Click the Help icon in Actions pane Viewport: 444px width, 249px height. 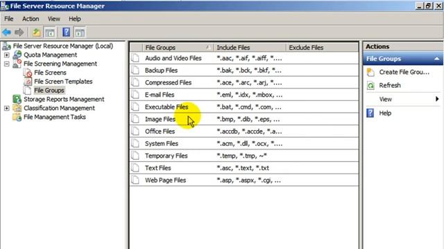(x=370, y=113)
